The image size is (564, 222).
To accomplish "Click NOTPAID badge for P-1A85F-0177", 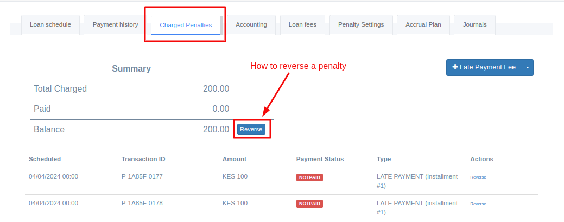I will [310, 177].
